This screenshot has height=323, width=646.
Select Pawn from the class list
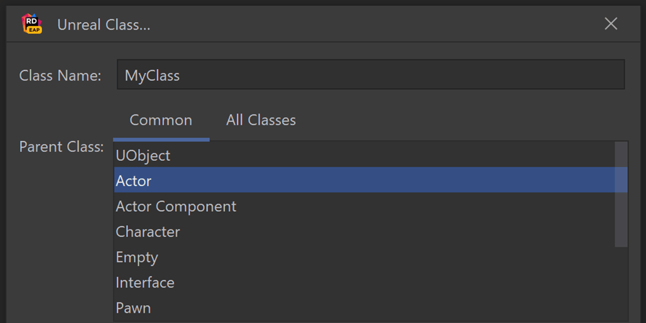click(x=133, y=308)
